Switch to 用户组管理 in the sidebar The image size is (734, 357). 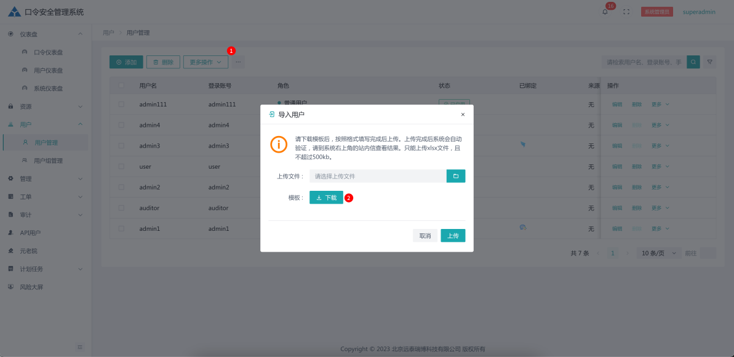tap(48, 160)
